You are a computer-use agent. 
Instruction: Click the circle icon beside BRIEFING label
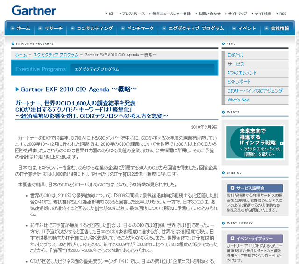[223, 173]
